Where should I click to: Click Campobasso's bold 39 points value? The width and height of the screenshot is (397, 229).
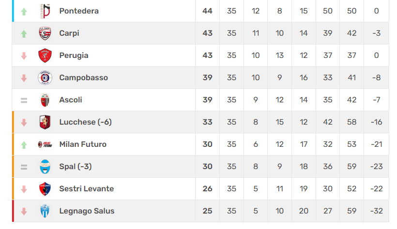click(x=207, y=78)
